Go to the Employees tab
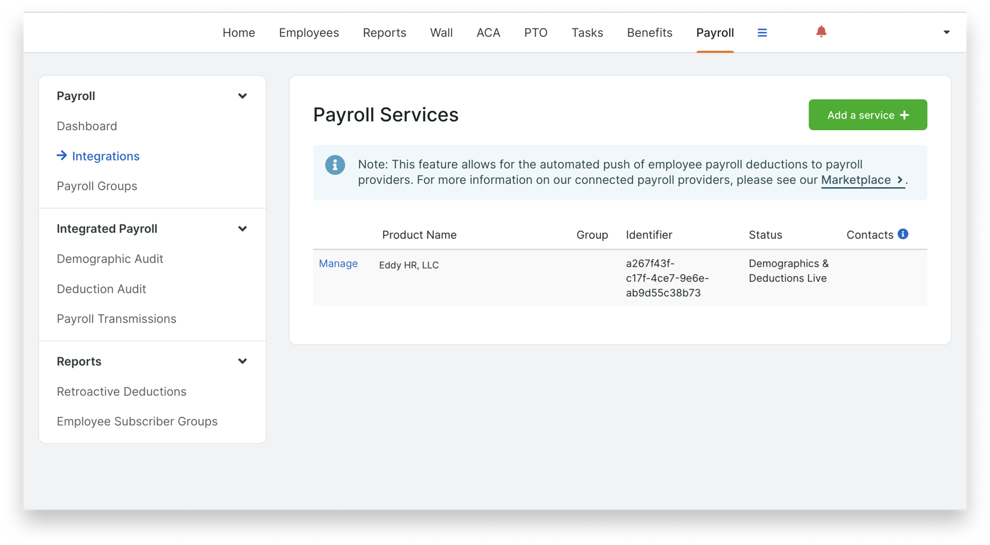This screenshot has height=545, width=990. 308,33
